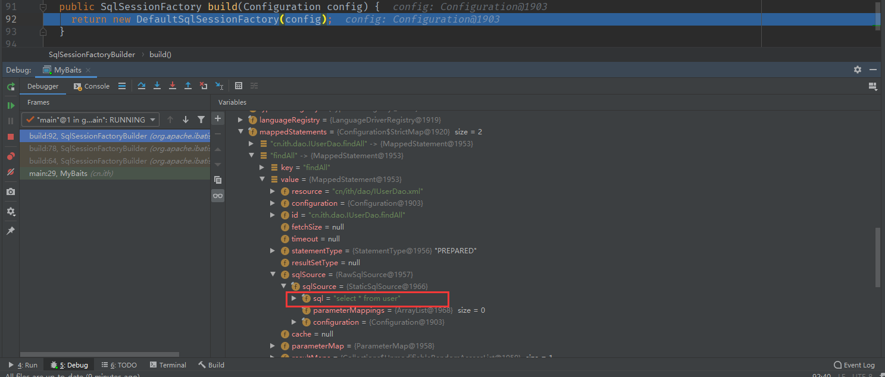This screenshot has width=885, height=377.
Task: Switch to Debugger tab
Action: pos(43,86)
